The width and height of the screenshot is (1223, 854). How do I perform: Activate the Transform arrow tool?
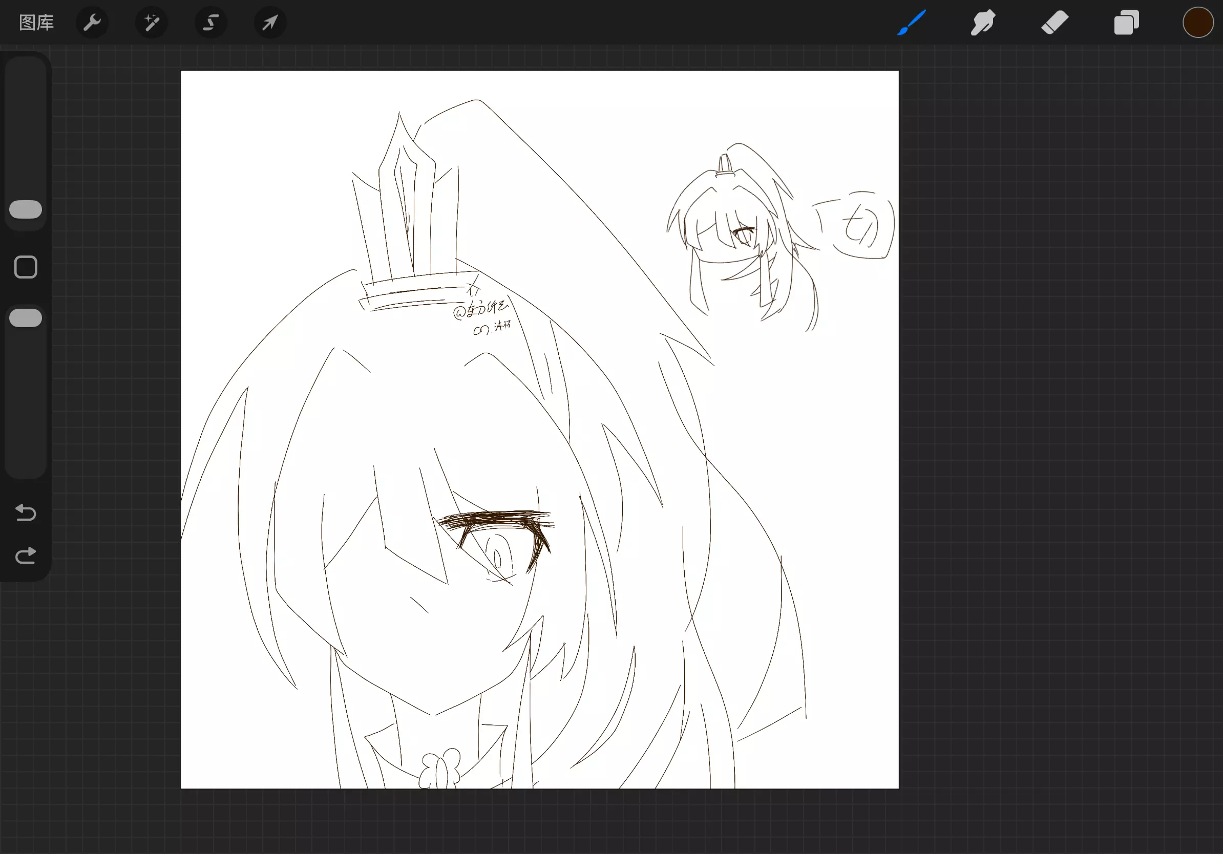pos(270,23)
